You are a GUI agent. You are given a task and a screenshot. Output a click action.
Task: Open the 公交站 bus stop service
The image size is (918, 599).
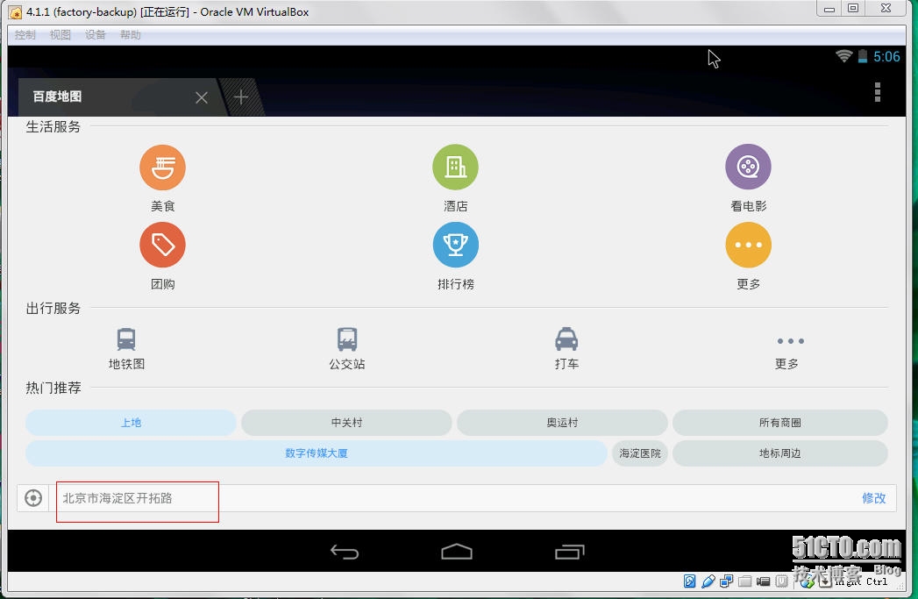[347, 348]
